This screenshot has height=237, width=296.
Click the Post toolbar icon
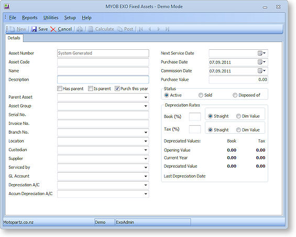click(x=119, y=29)
